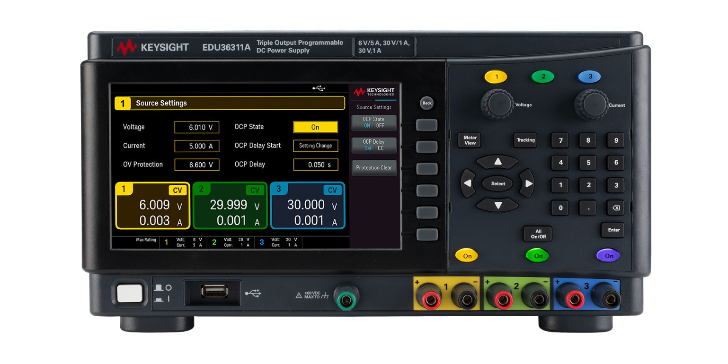The width and height of the screenshot is (728, 364).
Task: Toggle OCP State ON/OFF on-screen menu item
Action: 373,122
